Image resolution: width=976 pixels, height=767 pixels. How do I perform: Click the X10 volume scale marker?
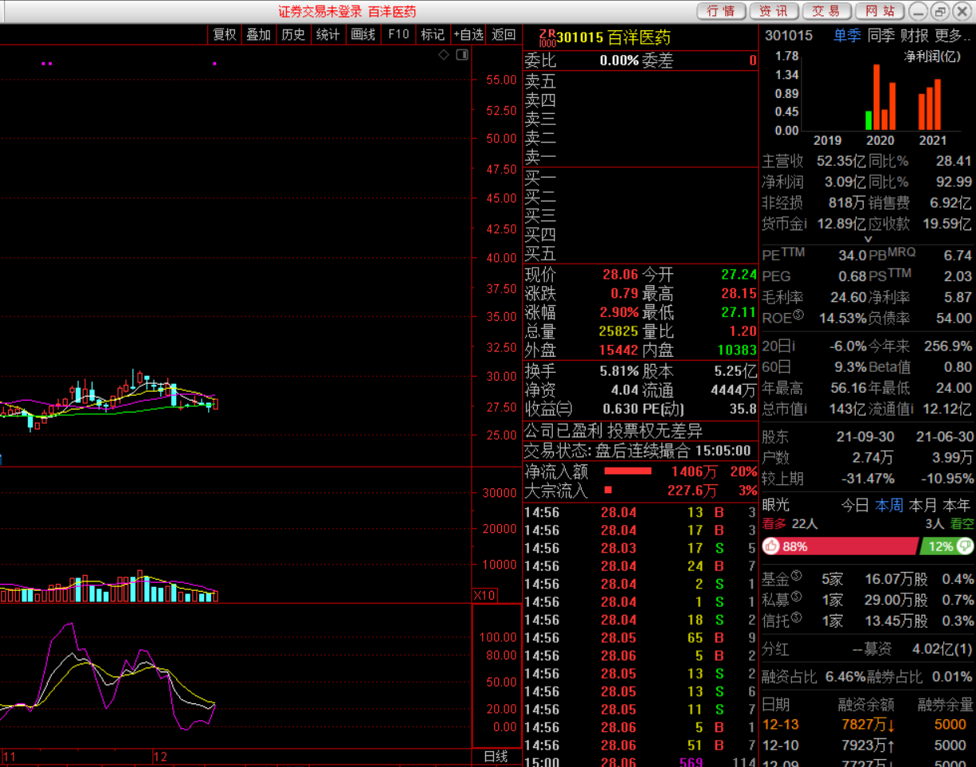pyautogui.click(x=484, y=595)
